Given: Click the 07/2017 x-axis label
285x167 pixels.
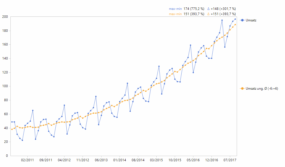Looking at the screenshot, I should 230,160.
